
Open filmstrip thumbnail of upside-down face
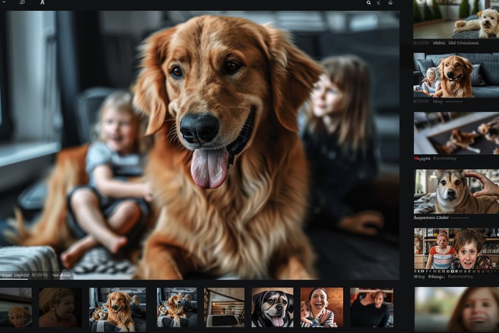click(372, 307)
